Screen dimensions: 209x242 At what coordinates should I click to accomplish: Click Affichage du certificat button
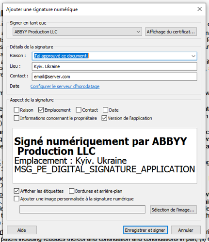pos(171,31)
